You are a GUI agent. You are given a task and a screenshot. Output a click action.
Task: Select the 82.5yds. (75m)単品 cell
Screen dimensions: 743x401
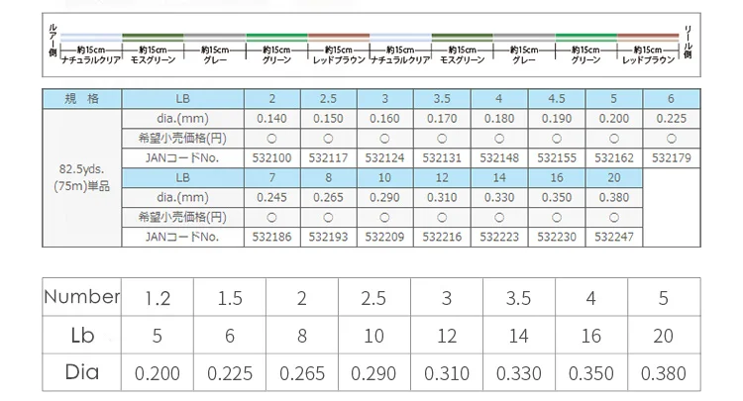[x=82, y=177]
